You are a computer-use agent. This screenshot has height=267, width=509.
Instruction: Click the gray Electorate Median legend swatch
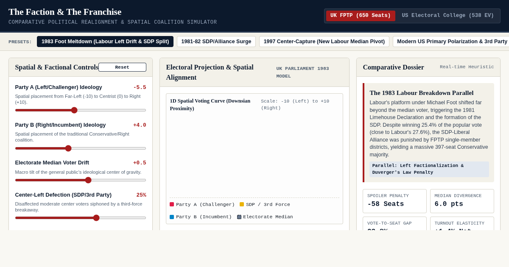pyautogui.click(x=239, y=217)
